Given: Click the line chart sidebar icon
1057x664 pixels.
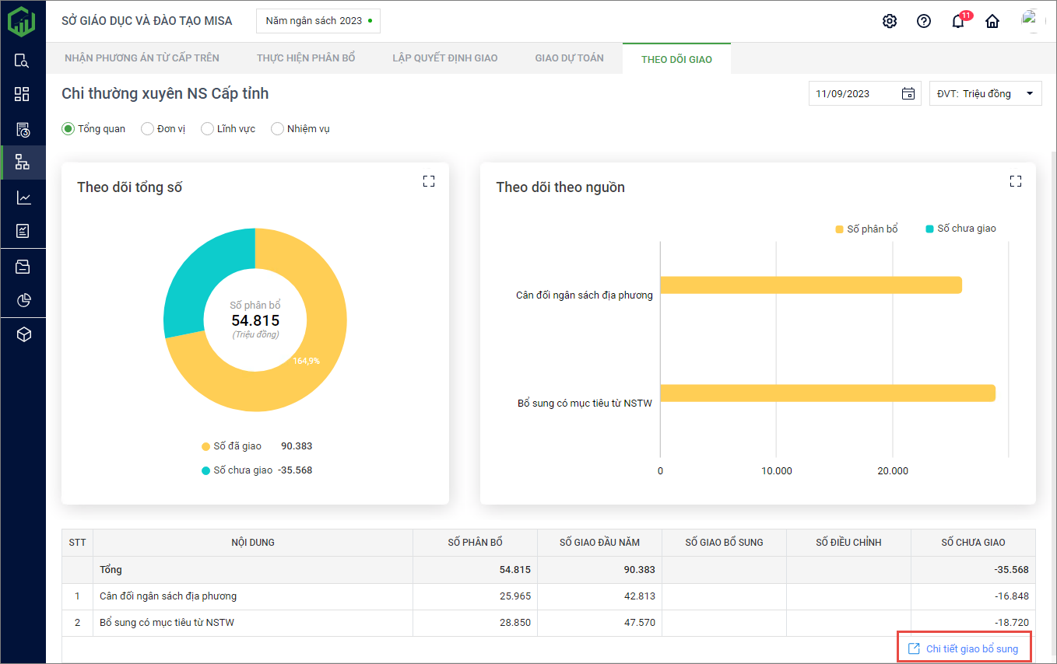Looking at the screenshot, I should tap(23, 198).
